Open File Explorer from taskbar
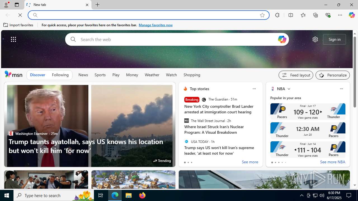This screenshot has height=201, width=358. 129,195
